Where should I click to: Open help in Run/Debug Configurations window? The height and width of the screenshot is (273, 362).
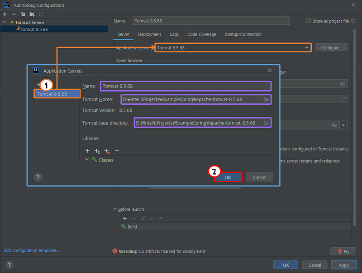pyautogui.click(x=9, y=265)
